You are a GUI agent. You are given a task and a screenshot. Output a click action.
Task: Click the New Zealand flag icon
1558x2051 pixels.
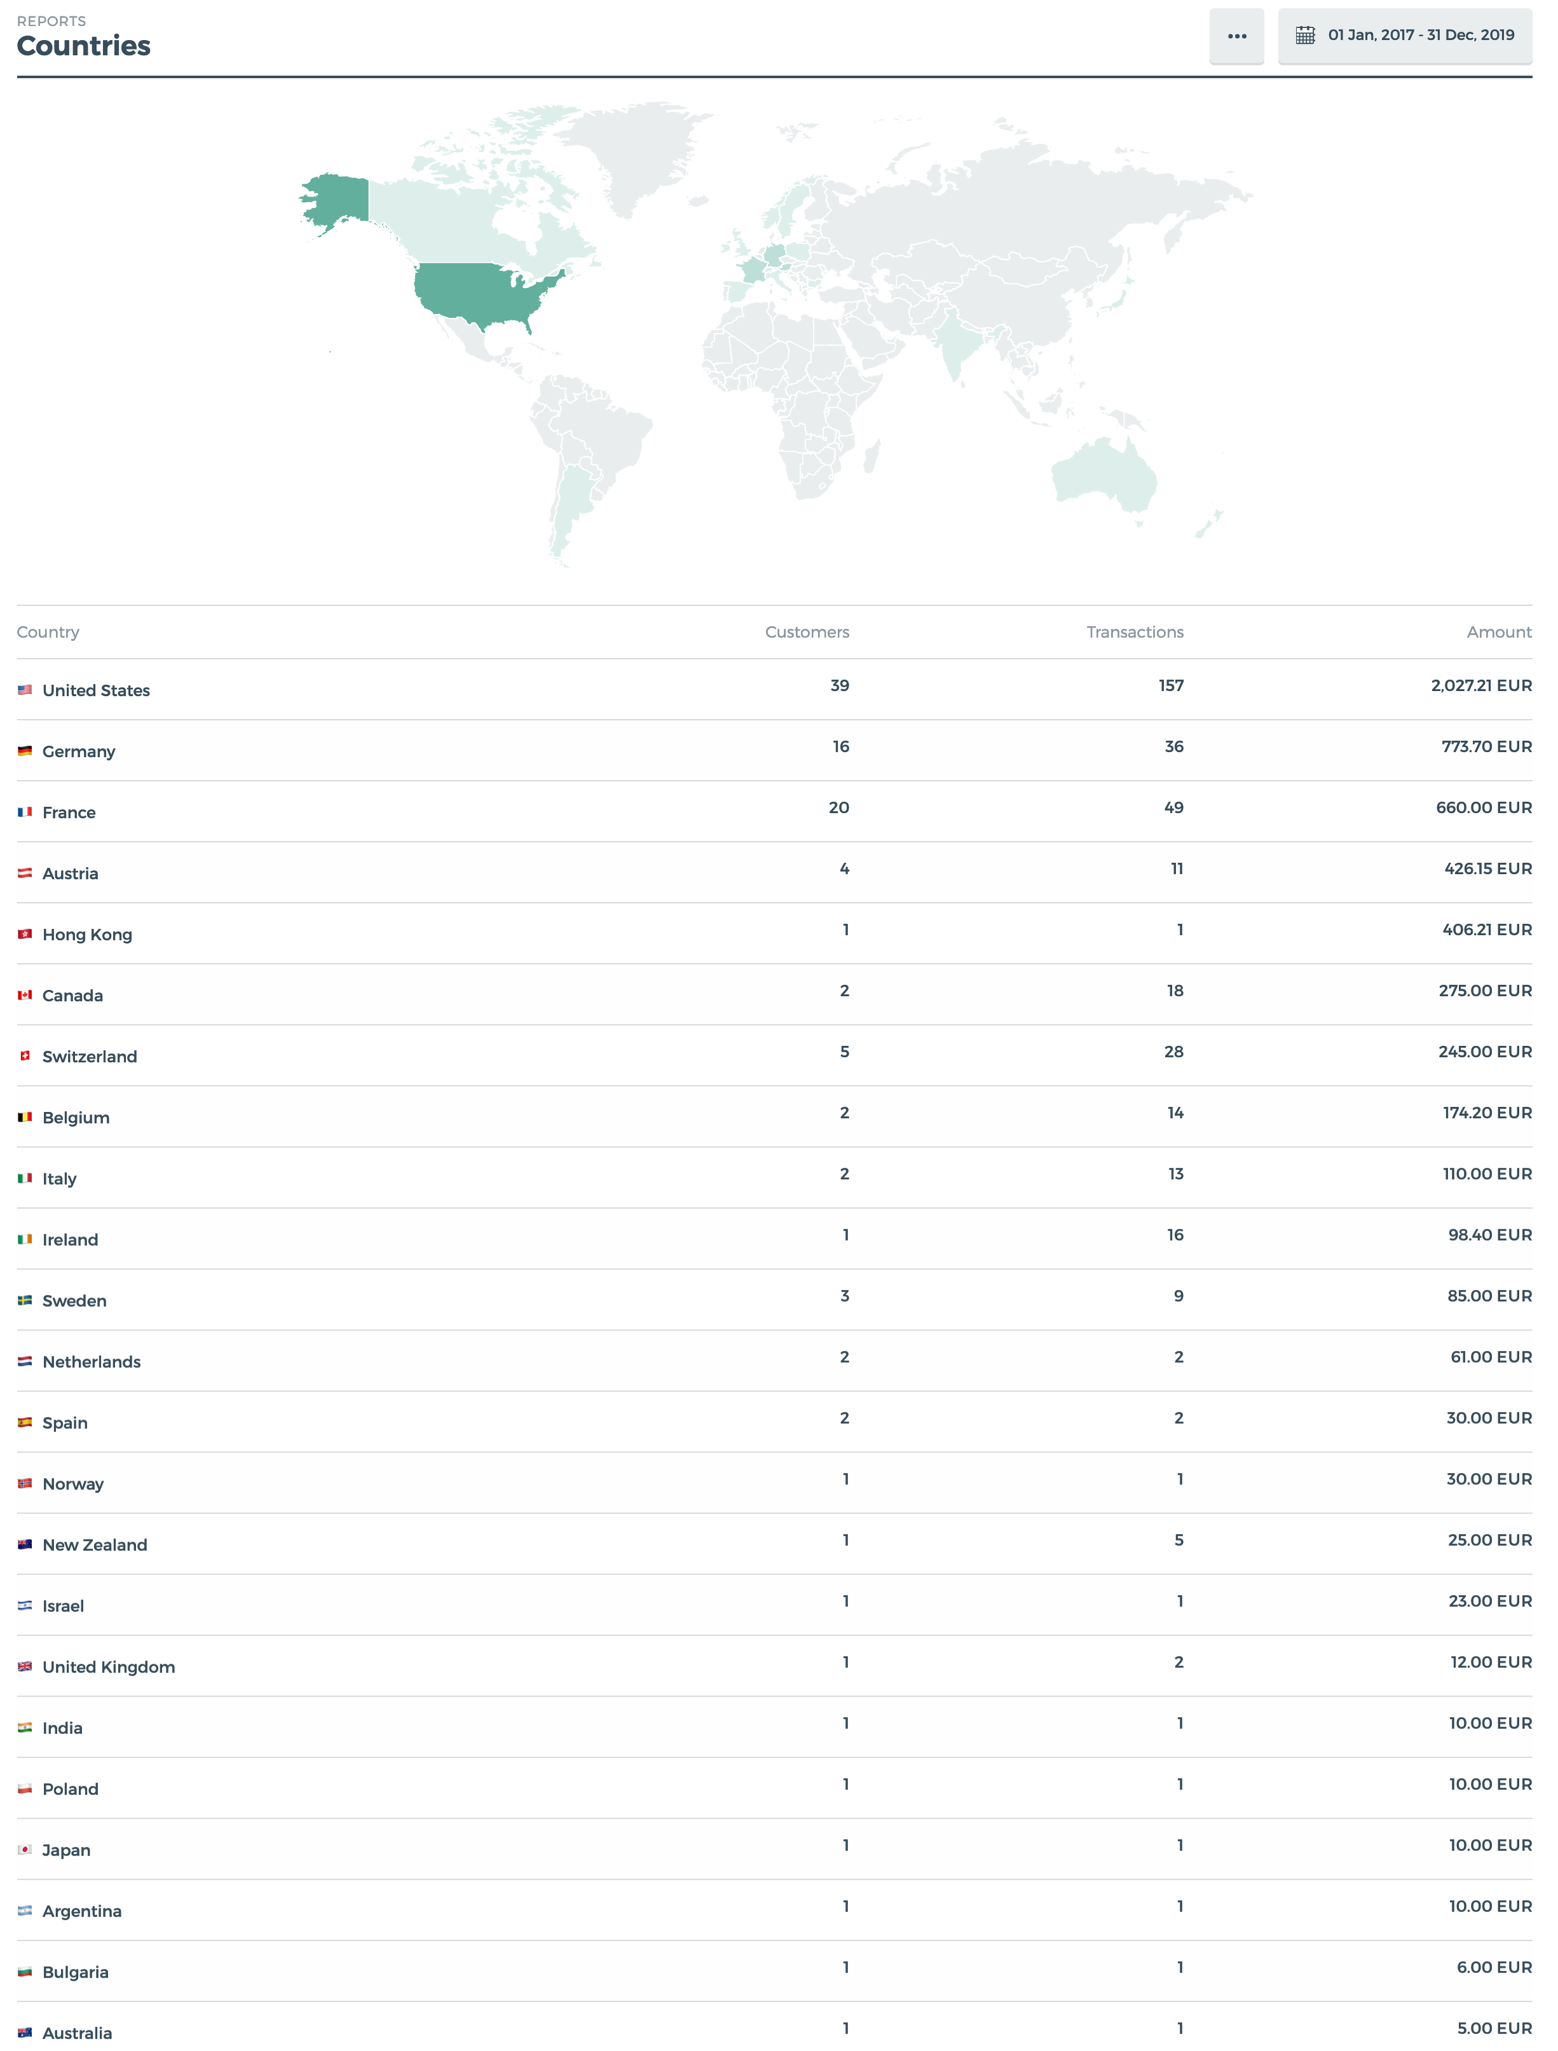[x=25, y=1544]
